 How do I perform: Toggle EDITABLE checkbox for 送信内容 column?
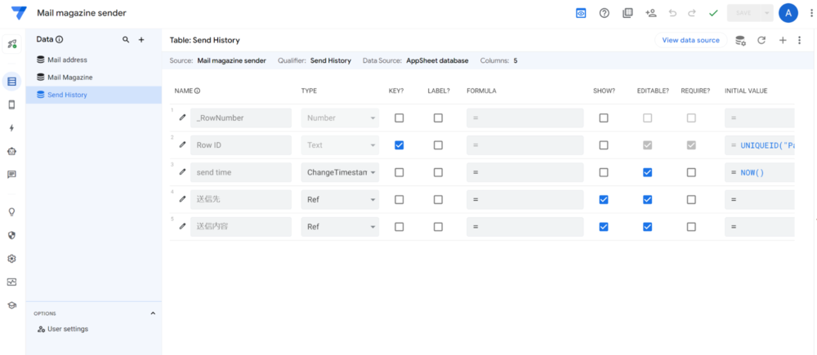point(647,226)
